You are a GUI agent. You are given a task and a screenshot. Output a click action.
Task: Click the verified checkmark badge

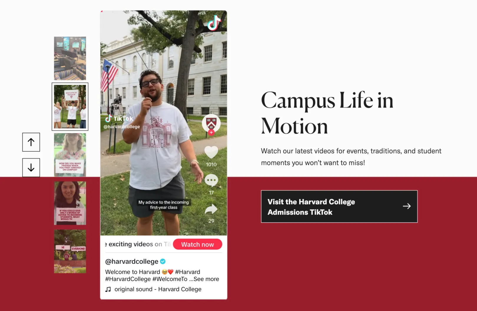coord(163,261)
